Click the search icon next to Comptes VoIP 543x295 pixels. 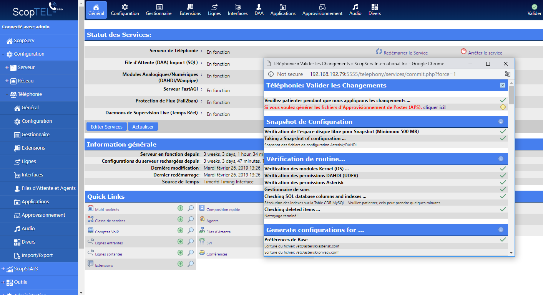coord(191,231)
